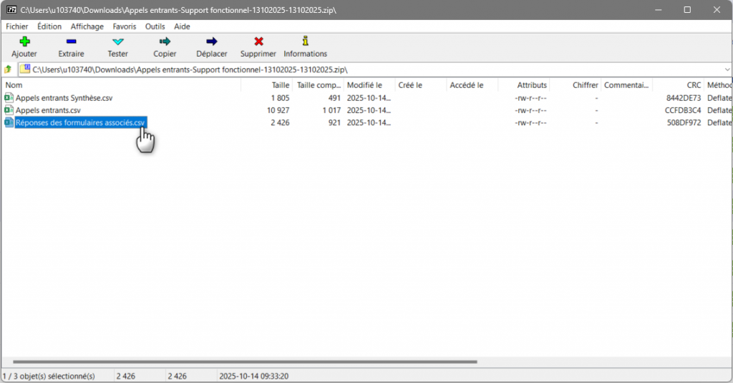
Task: Go to parent folder with up arrow icon
Action: [8, 69]
